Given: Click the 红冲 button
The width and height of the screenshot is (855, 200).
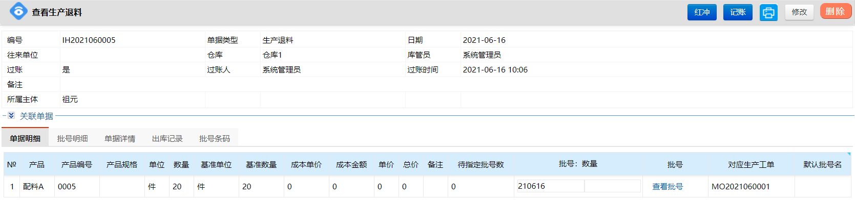Looking at the screenshot, I should (702, 12).
